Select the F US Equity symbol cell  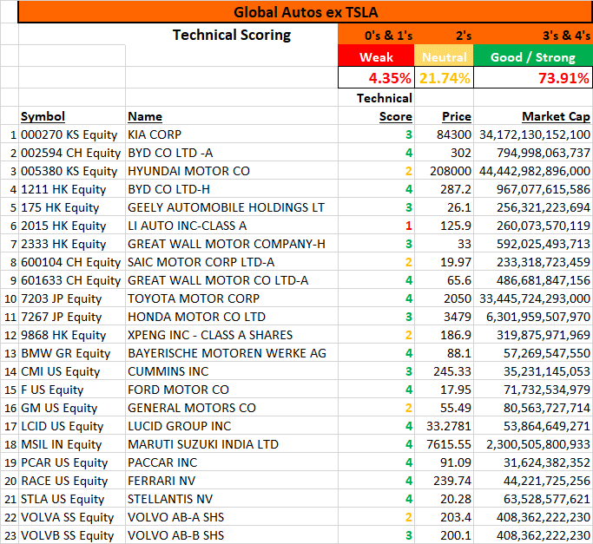click(72, 390)
